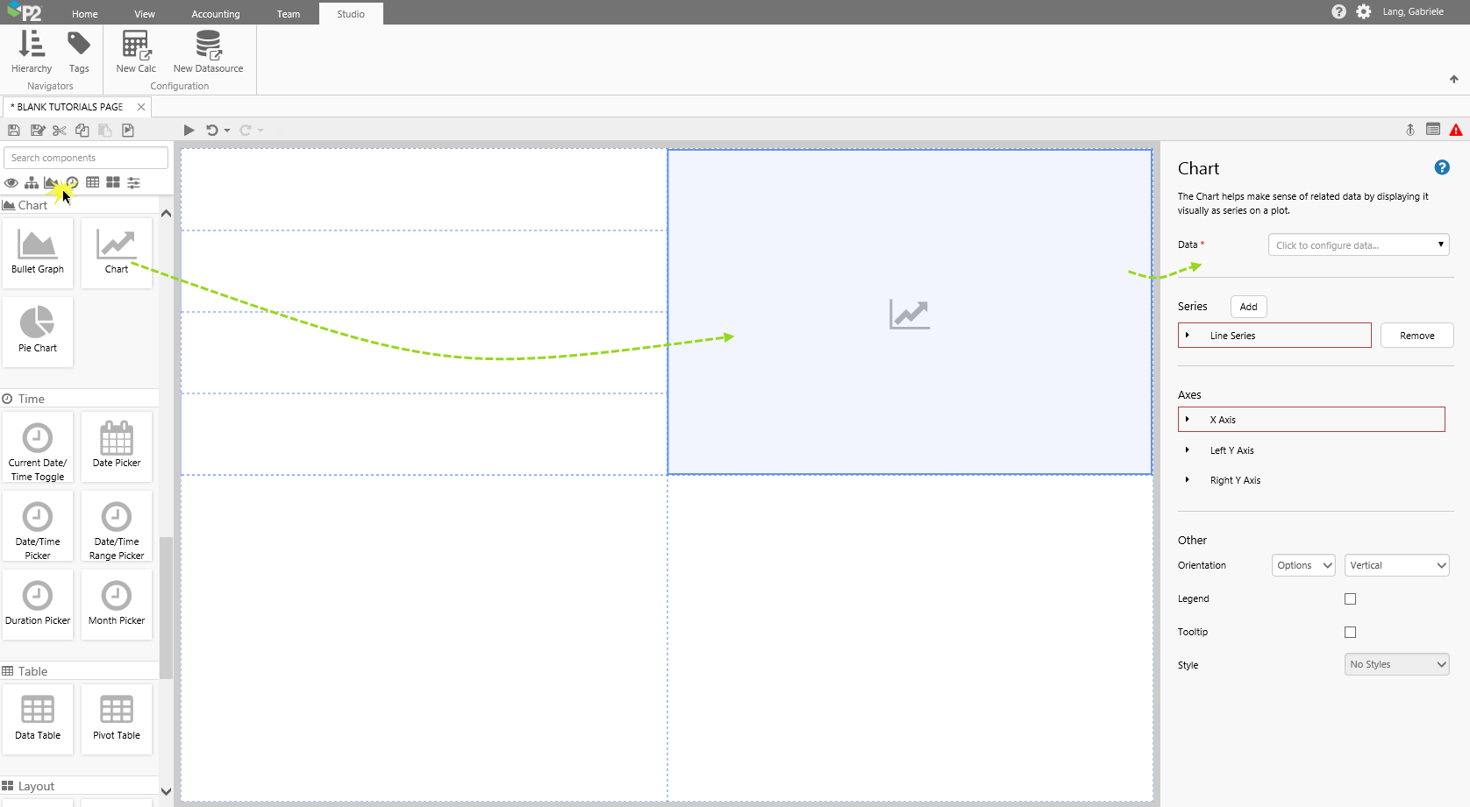
Task: Click the Save As icon
Action: 37,131
